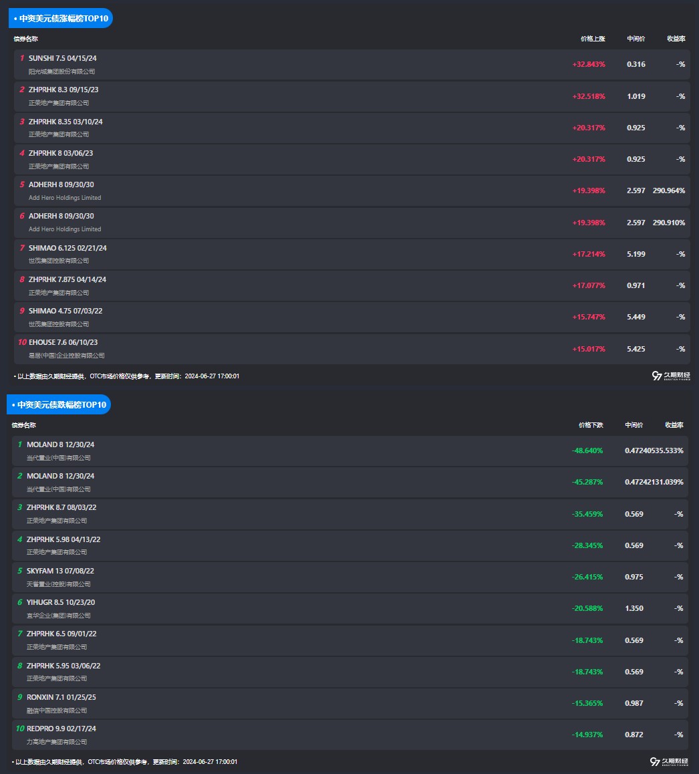699x774 pixels.
Task: Open bond SHIMAO 4.75 07/03/22
Action: coord(65,311)
